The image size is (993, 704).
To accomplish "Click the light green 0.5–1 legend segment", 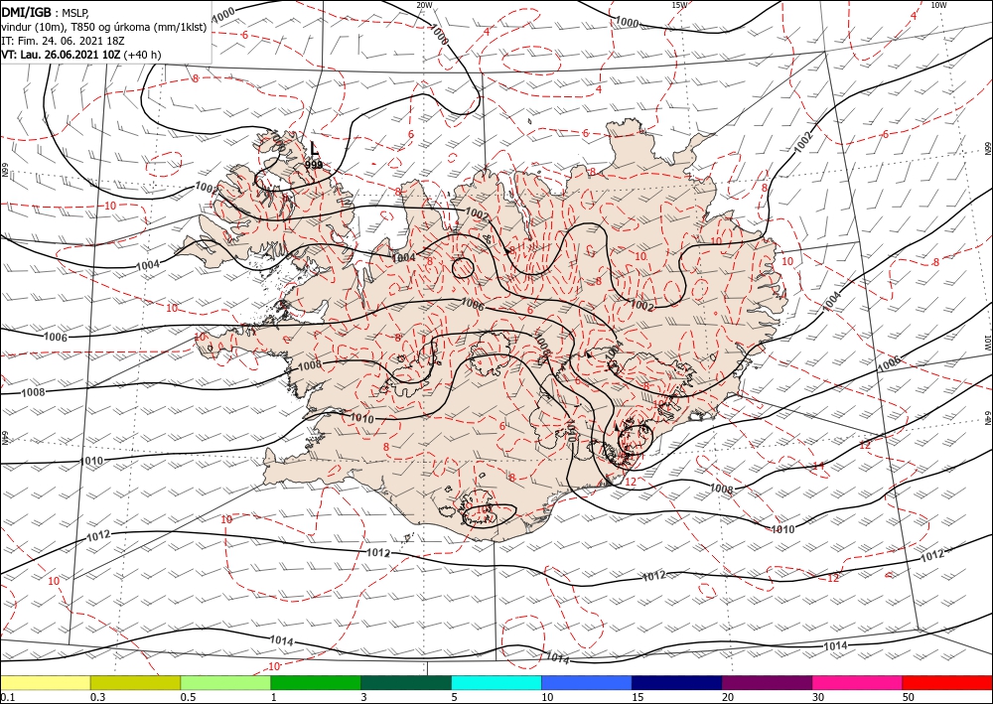I will 225,682.
